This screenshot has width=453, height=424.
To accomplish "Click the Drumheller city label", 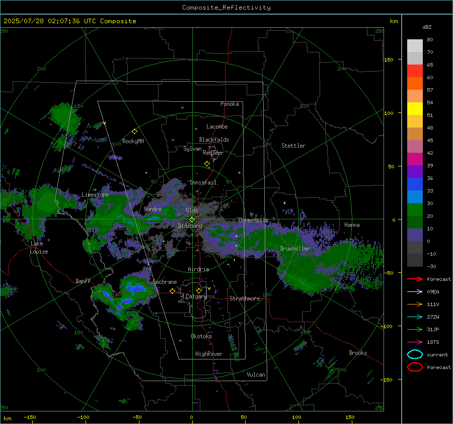I will [x=295, y=249].
